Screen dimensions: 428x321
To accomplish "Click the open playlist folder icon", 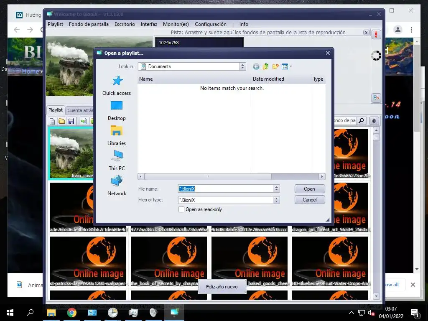I will [62, 121].
